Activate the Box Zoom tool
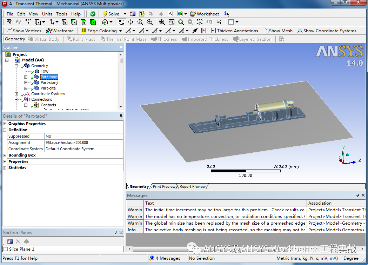The width and height of the screenshot is (368, 265). [150, 22]
